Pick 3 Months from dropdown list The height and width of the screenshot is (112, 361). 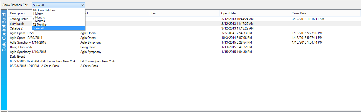click(39, 17)
